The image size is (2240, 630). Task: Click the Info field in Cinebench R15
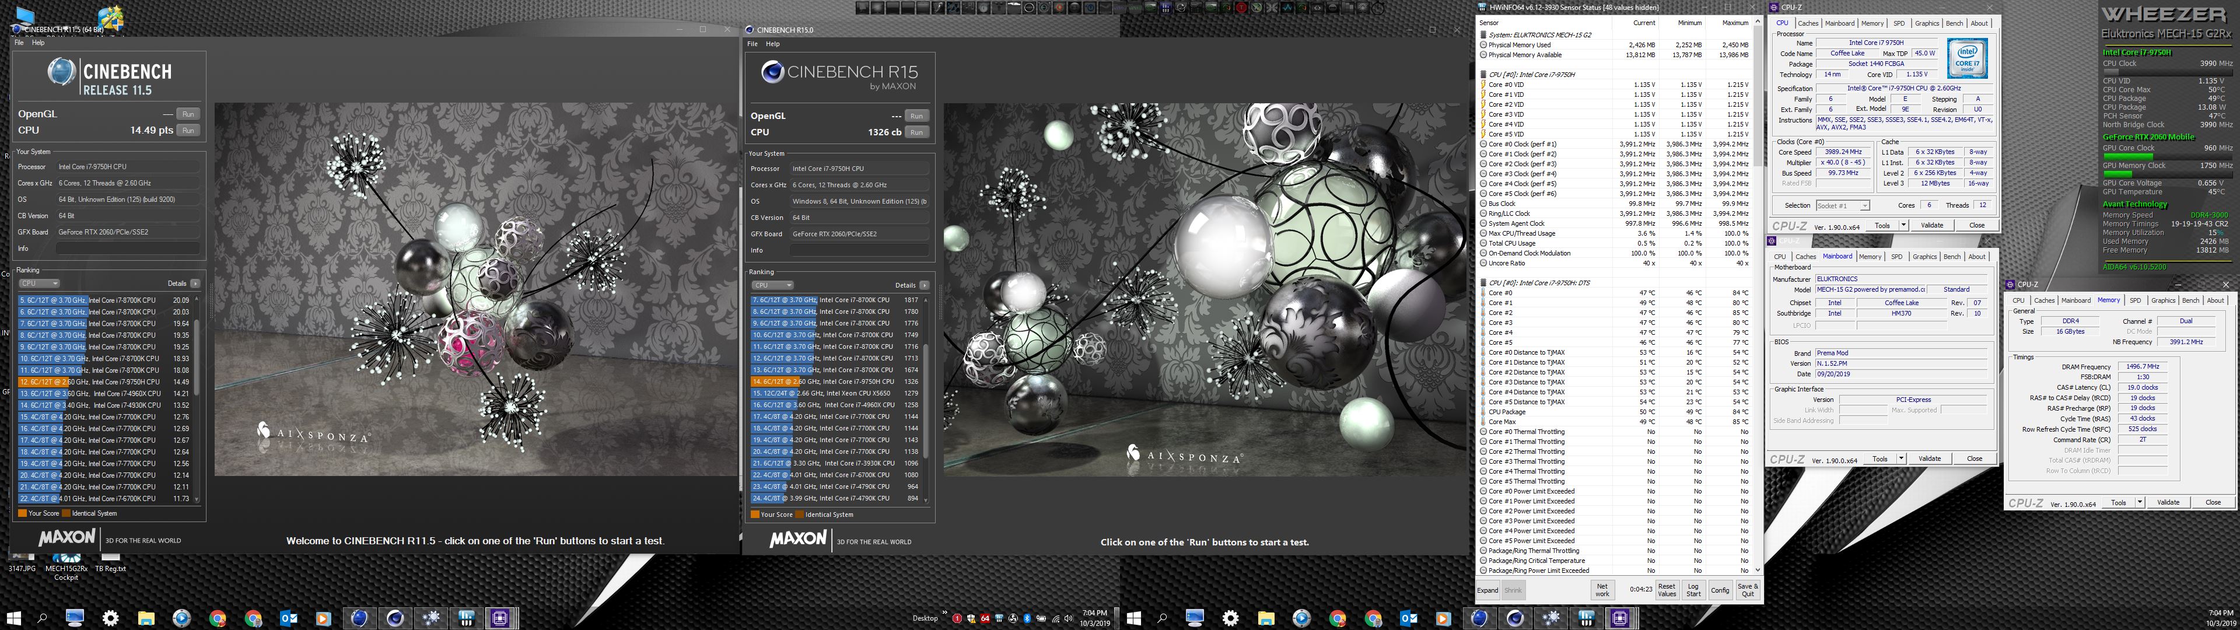click(x=858, y=251)
